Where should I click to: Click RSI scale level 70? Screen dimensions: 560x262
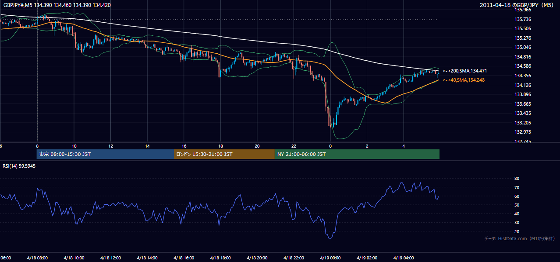point(517,187)
